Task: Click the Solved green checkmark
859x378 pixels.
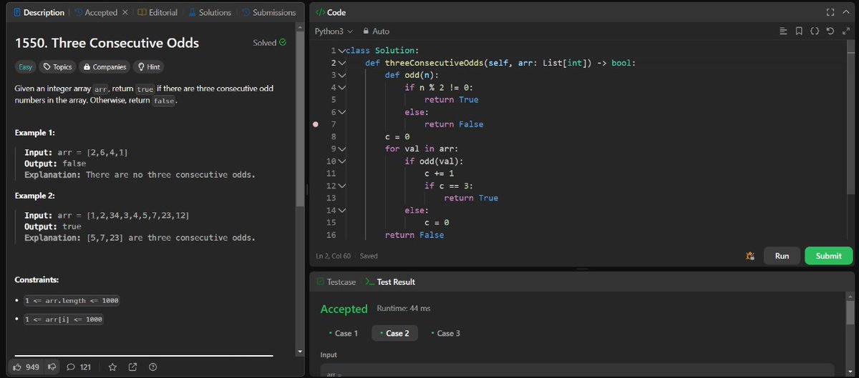Action: click(282, 43)
